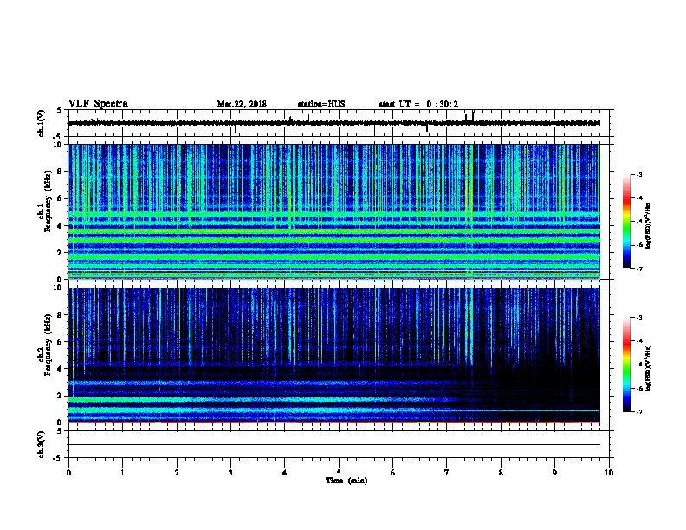Click the "8" kHz tick on ch.1 frequency axis
This screenshot has width=686, height=530.
[x=60, y=171]
